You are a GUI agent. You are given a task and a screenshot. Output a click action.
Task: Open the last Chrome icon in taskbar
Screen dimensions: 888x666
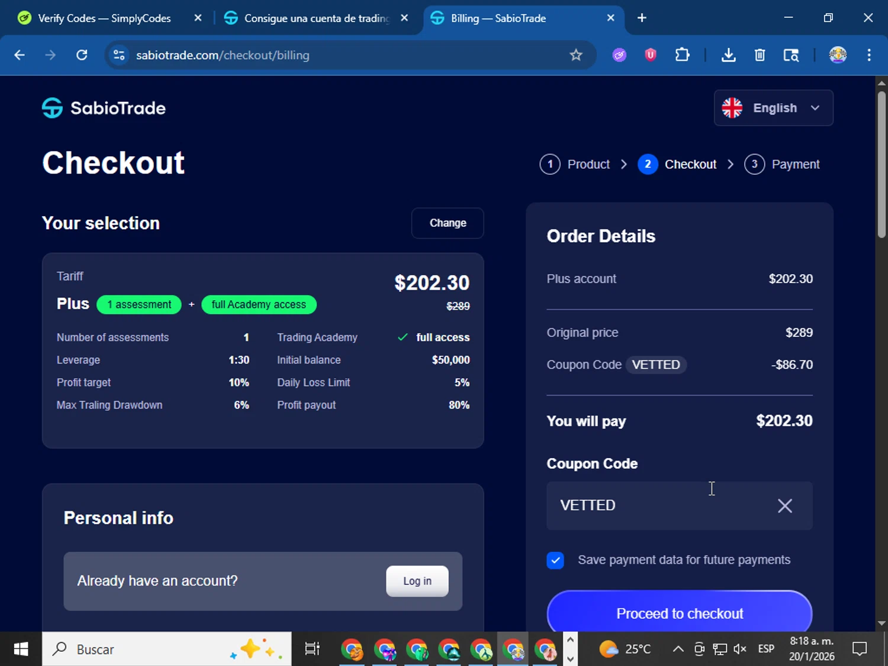tap(545, 649)
